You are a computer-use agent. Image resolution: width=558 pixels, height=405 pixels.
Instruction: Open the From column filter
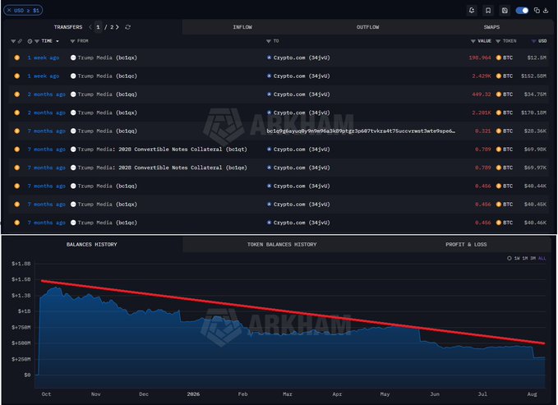click(72, 41)
